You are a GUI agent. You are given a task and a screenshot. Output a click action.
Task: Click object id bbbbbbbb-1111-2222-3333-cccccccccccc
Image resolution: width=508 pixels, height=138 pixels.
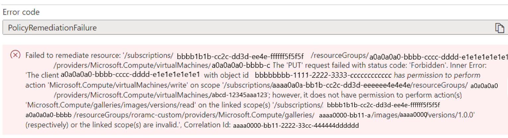click(323, 75)
